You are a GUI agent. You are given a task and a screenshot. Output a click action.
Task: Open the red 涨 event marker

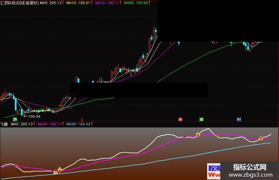click(180, 119)
